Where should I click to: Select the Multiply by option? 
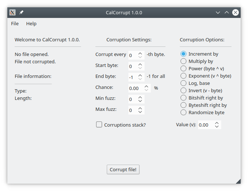(x=197, y=61)
